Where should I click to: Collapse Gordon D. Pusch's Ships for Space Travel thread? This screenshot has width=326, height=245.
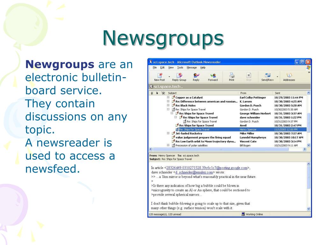168,109
